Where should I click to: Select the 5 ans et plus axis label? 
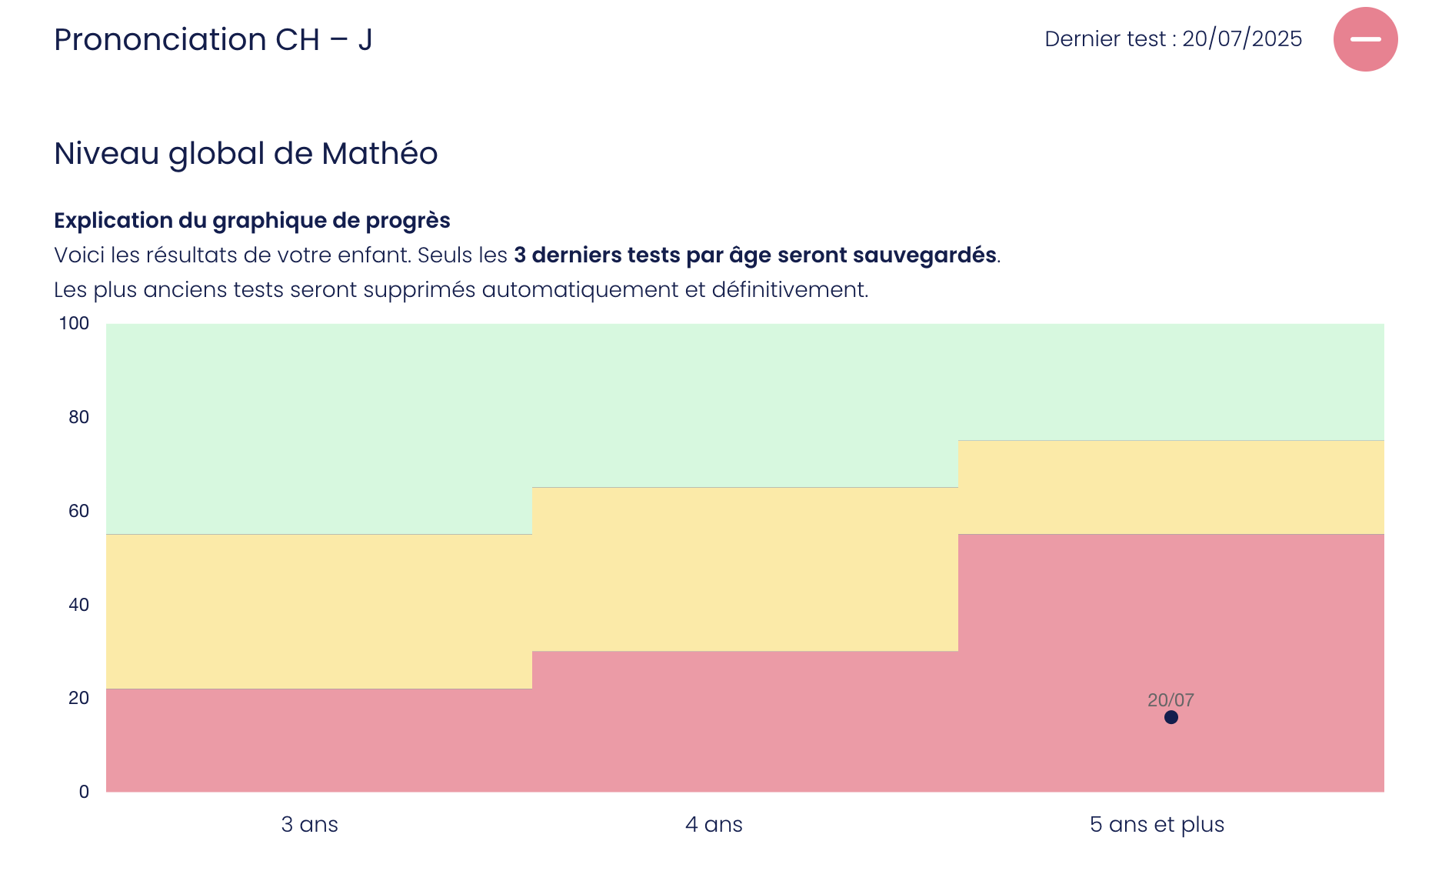click(1157, 824)
